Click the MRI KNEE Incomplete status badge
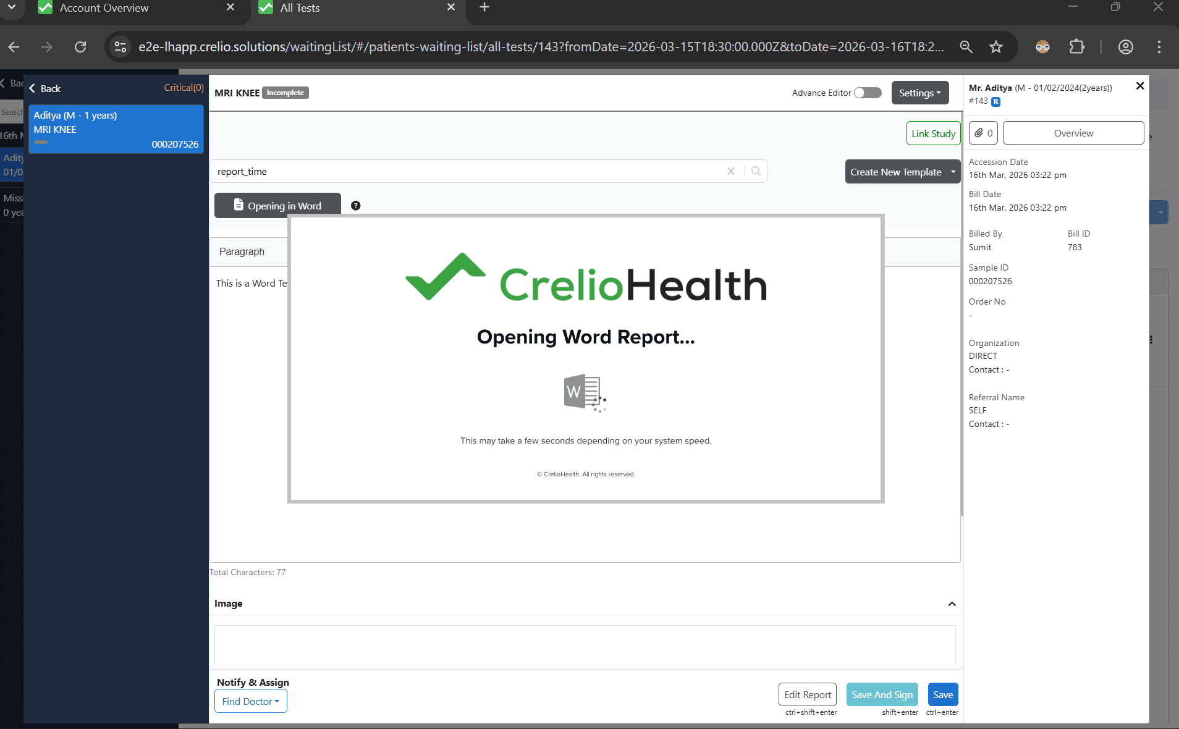This screenshot has width=1179, height=729. pos(285,93)
